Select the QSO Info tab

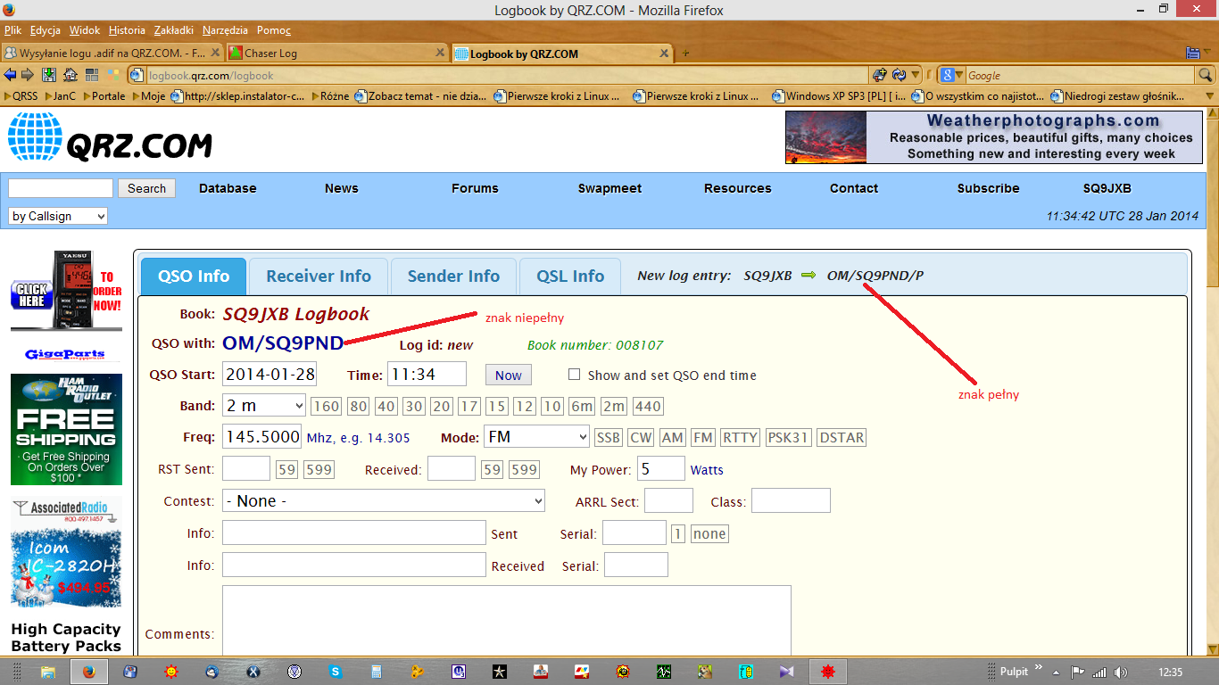point(194,276)
